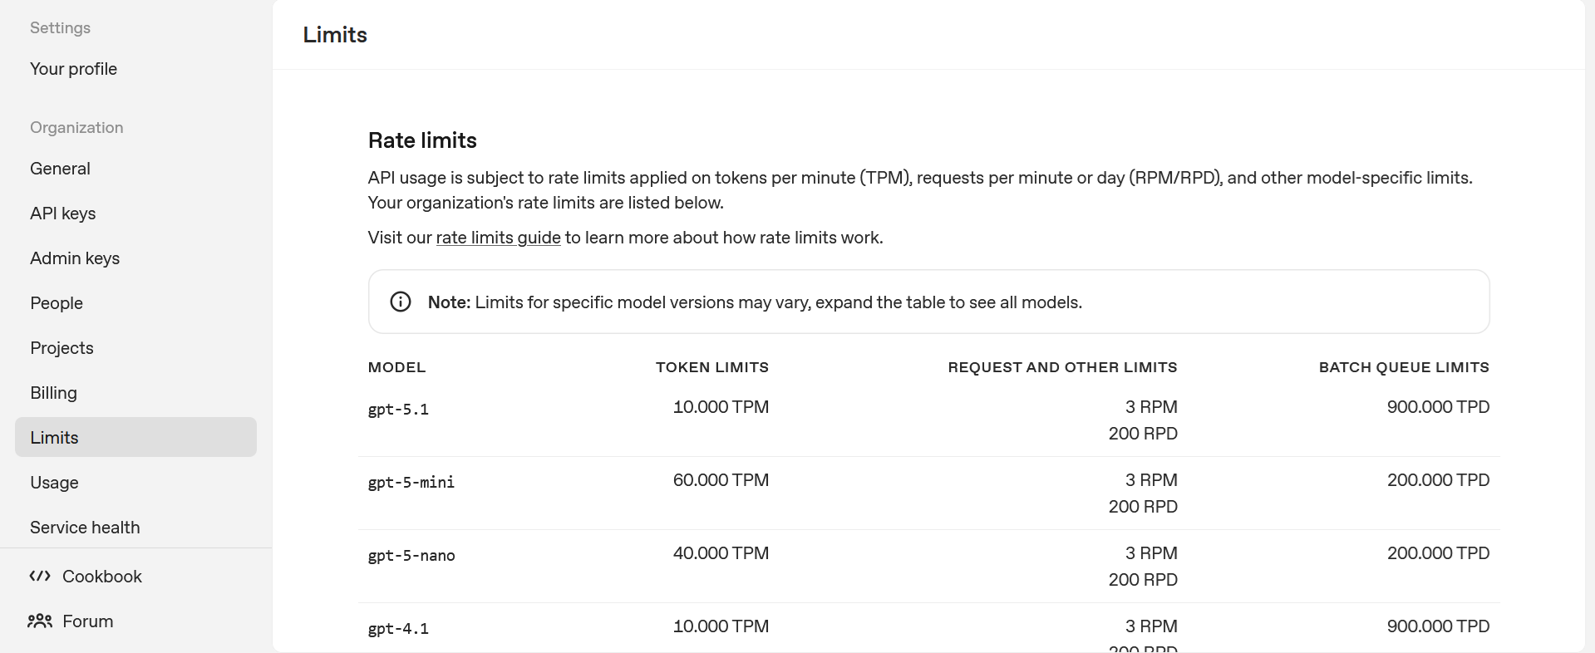Open the API keys page

(x=63, y=214)
